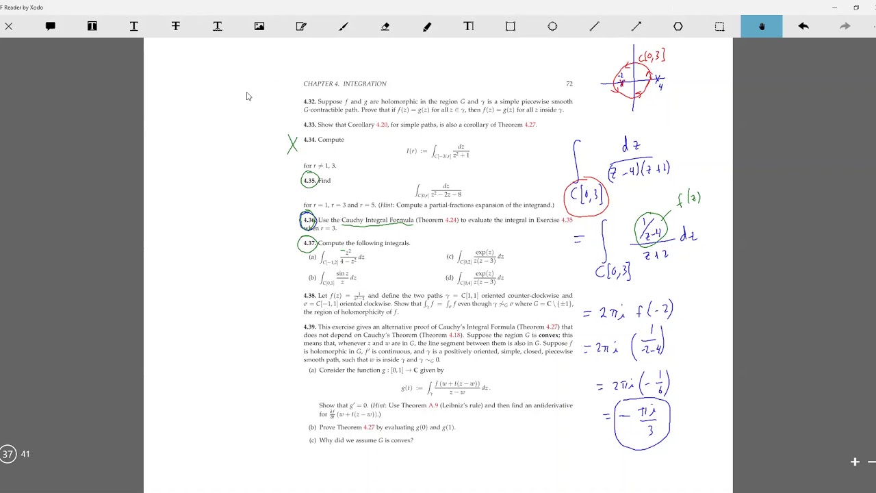Follow the A.9 Leibniz's rule link
This screenshot has width=876, height=493.
click(433, 405)
